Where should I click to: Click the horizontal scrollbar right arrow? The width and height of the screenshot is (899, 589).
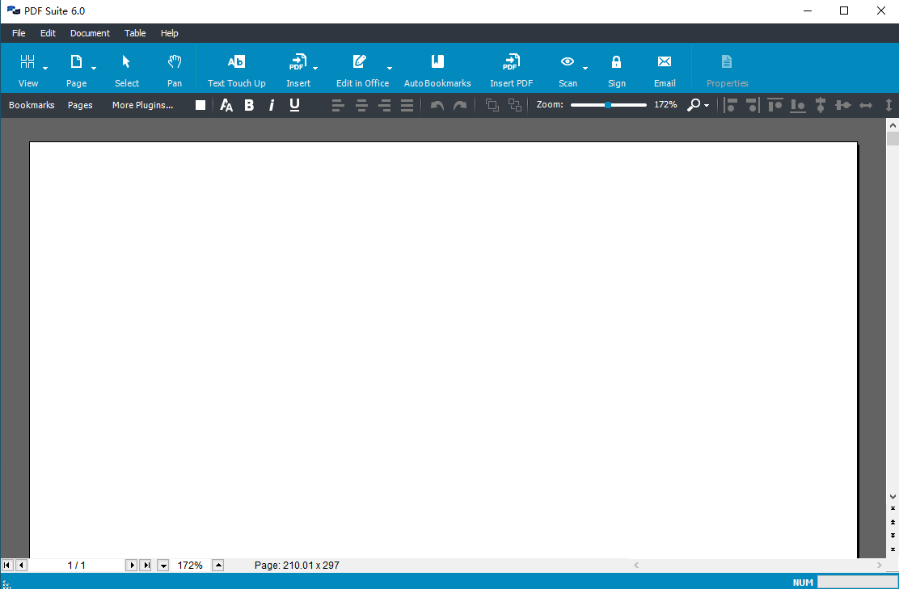[880, 566]
